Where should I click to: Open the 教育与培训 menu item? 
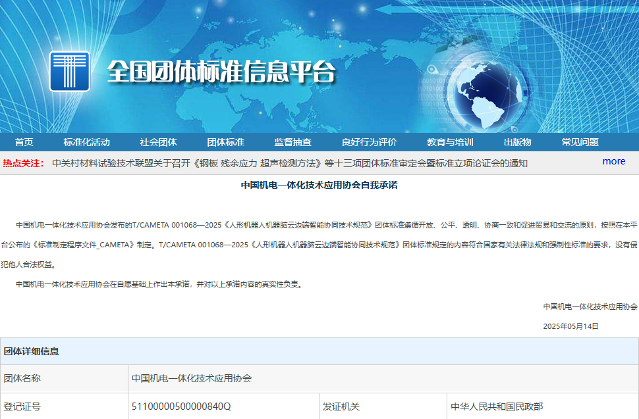click(450, 142)
